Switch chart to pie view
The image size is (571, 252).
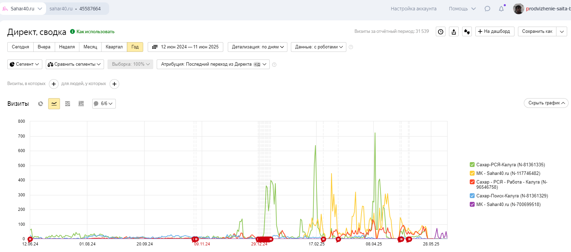point(41,104)
